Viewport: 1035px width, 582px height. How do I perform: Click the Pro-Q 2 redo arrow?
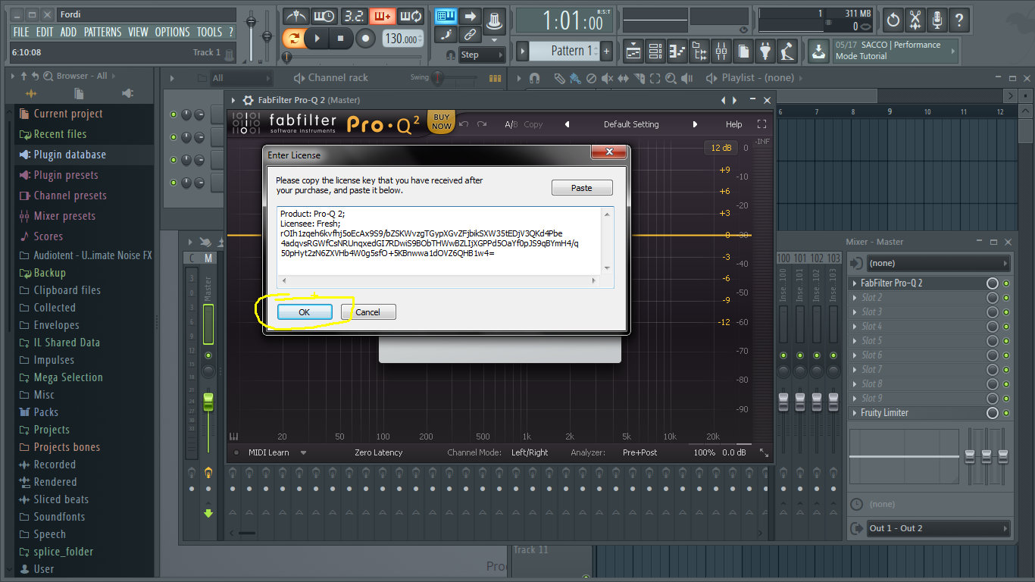[482, 124]
